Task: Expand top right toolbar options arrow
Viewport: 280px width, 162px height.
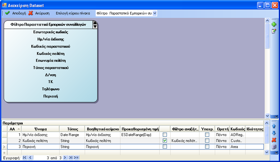Action: (x=276, y=117)
